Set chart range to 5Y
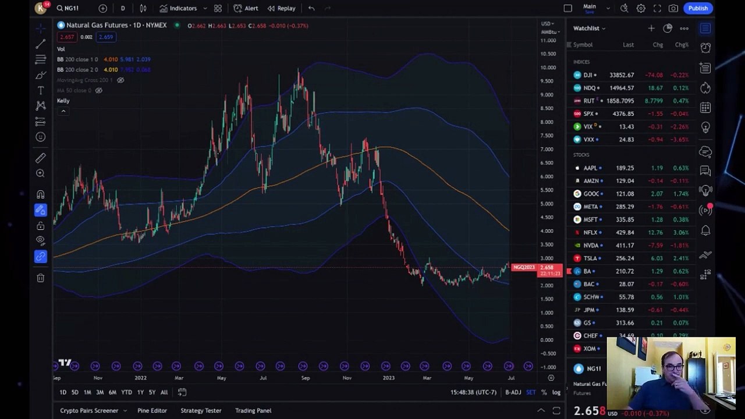The height and width of the screenshot is (419, 745). (152, 392)
